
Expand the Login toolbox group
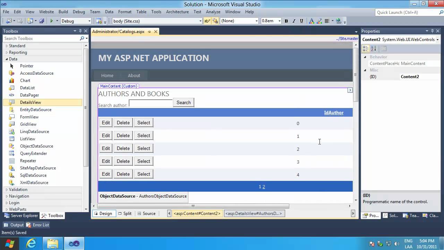pos(7,203)
